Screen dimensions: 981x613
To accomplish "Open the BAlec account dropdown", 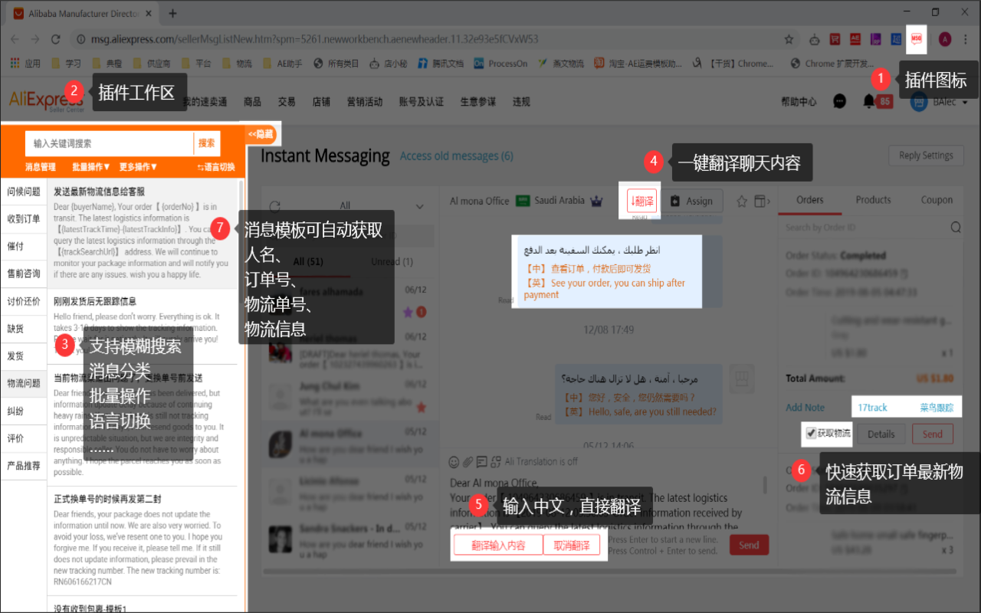I will pyautogui.click(x=939, y=101).
